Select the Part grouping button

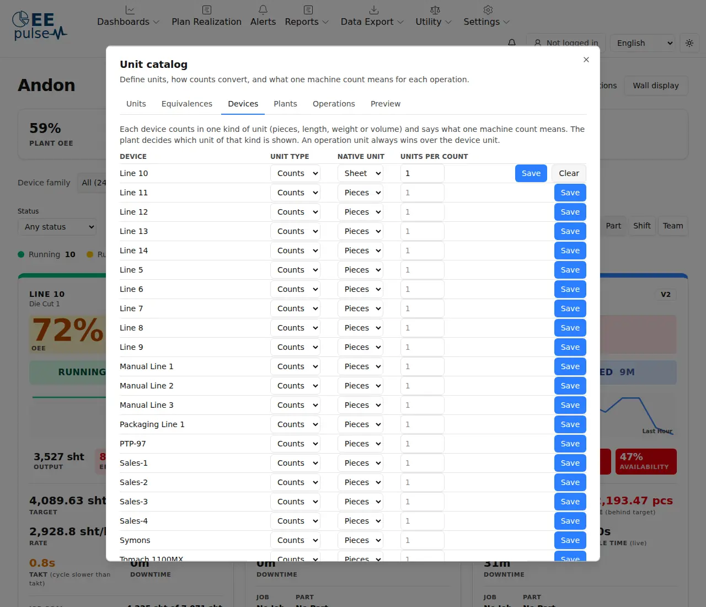coord(613,226)
